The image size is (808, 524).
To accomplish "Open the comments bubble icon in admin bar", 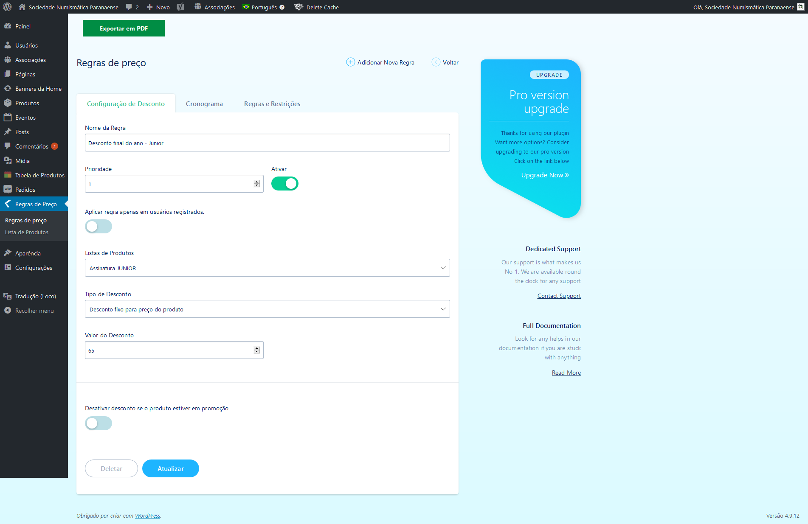I will coord(129,7).
